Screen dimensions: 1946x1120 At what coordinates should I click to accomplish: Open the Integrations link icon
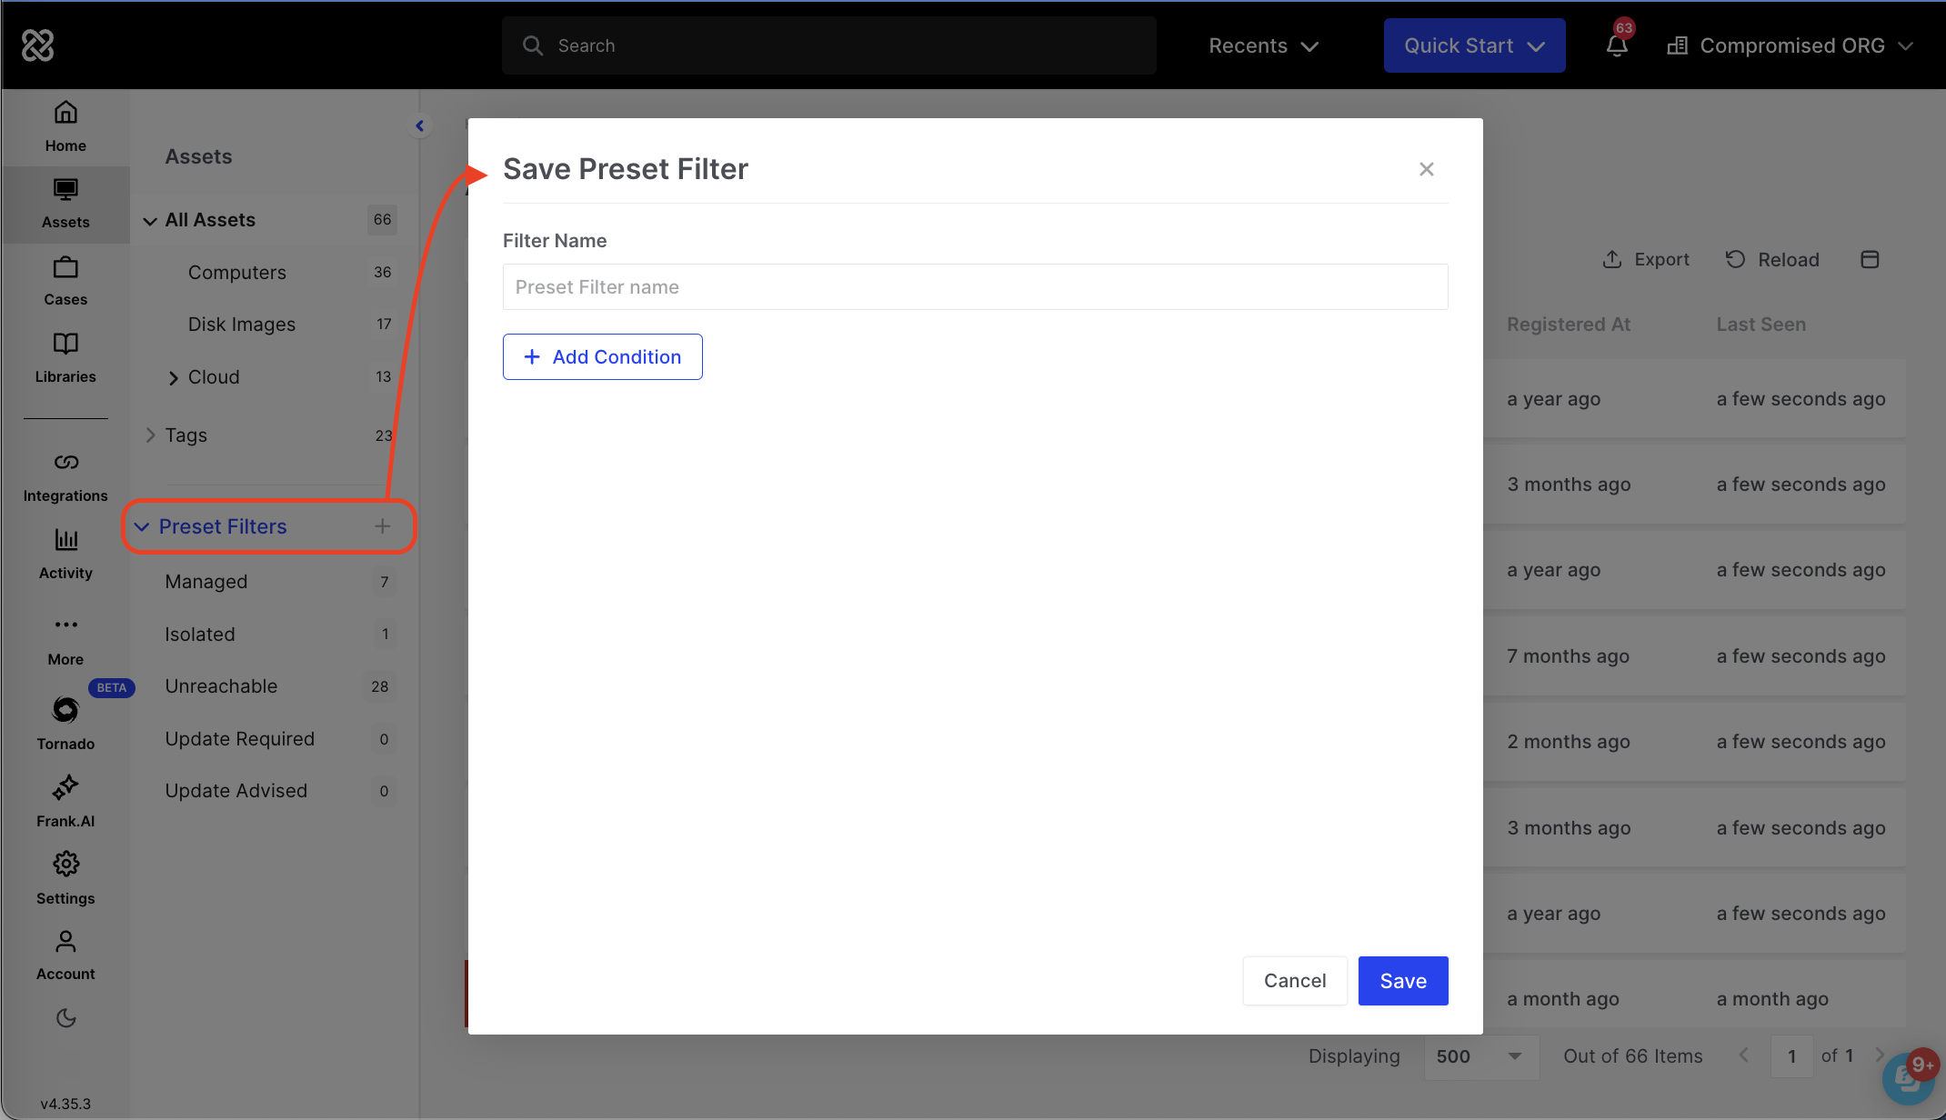click(x=65, y=463)
